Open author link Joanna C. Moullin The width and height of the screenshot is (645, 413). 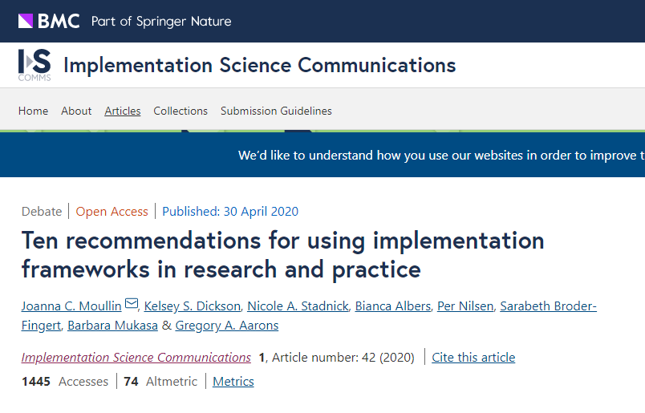(x=71, y=306)
